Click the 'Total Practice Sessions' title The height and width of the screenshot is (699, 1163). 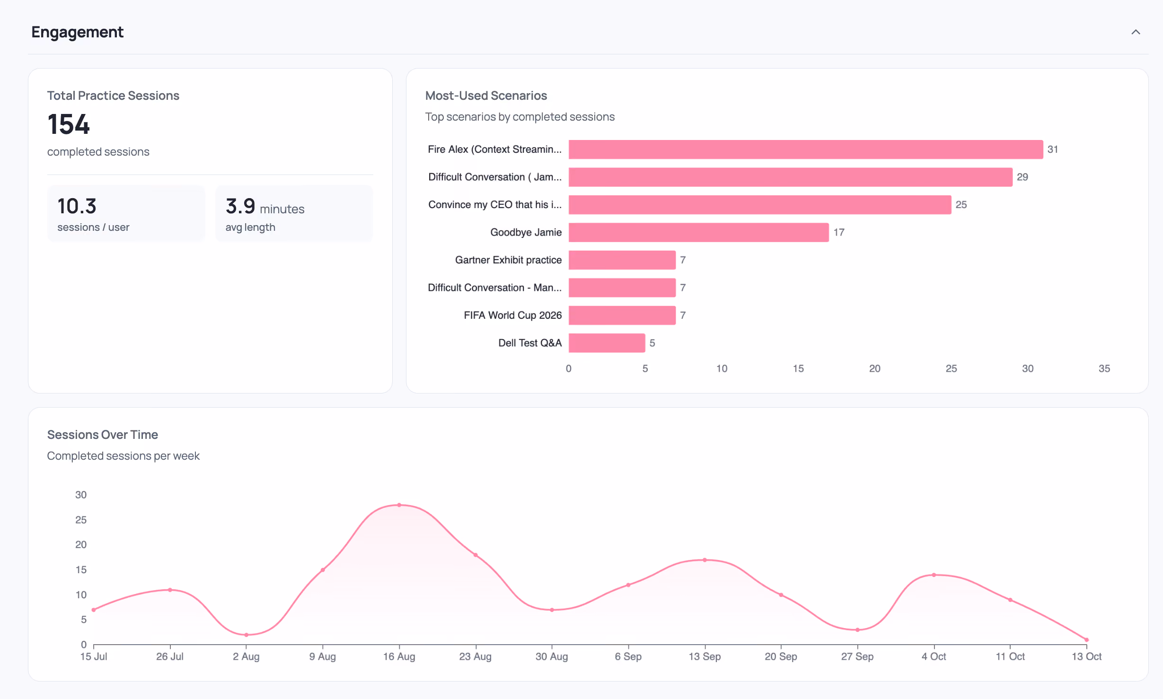[113, 96]
